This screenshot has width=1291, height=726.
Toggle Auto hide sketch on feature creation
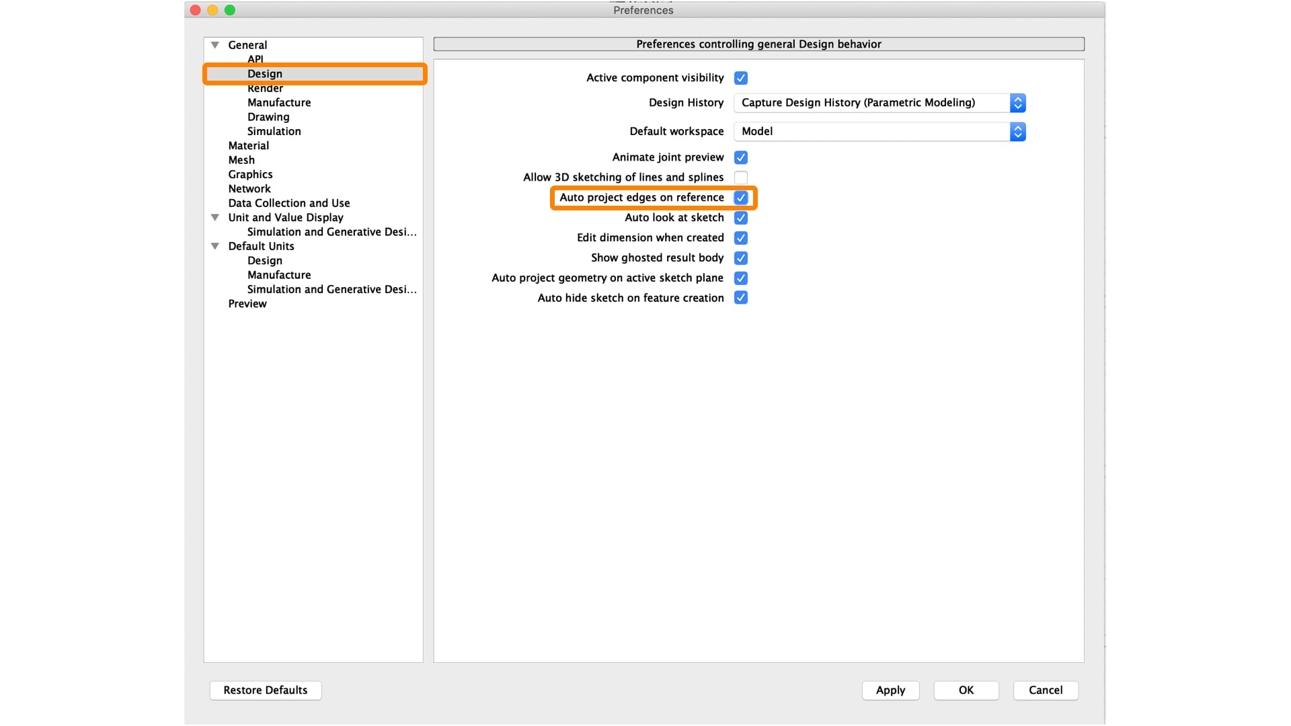tap(740, 298)
